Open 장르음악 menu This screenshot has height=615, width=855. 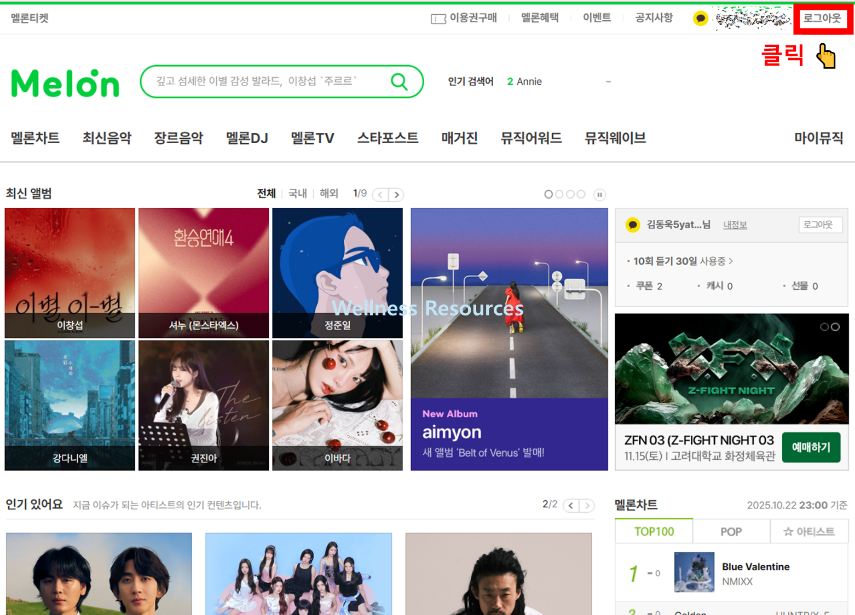pyautogui.click(x=178, y=138)
